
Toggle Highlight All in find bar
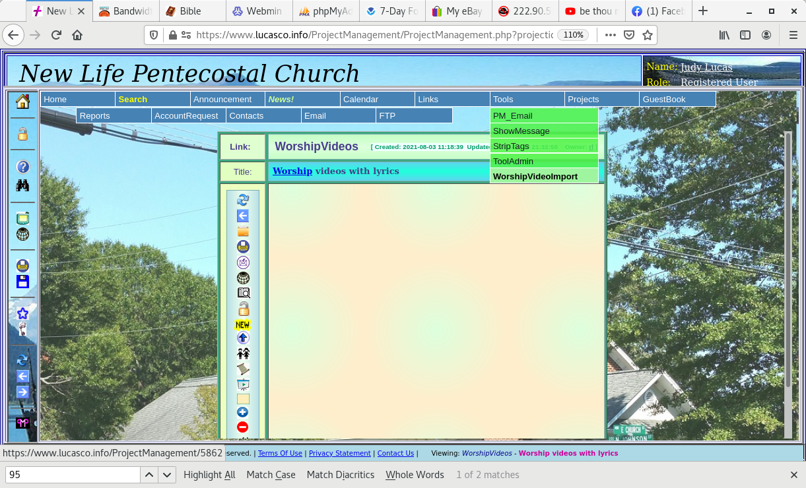tap(209, 475)
